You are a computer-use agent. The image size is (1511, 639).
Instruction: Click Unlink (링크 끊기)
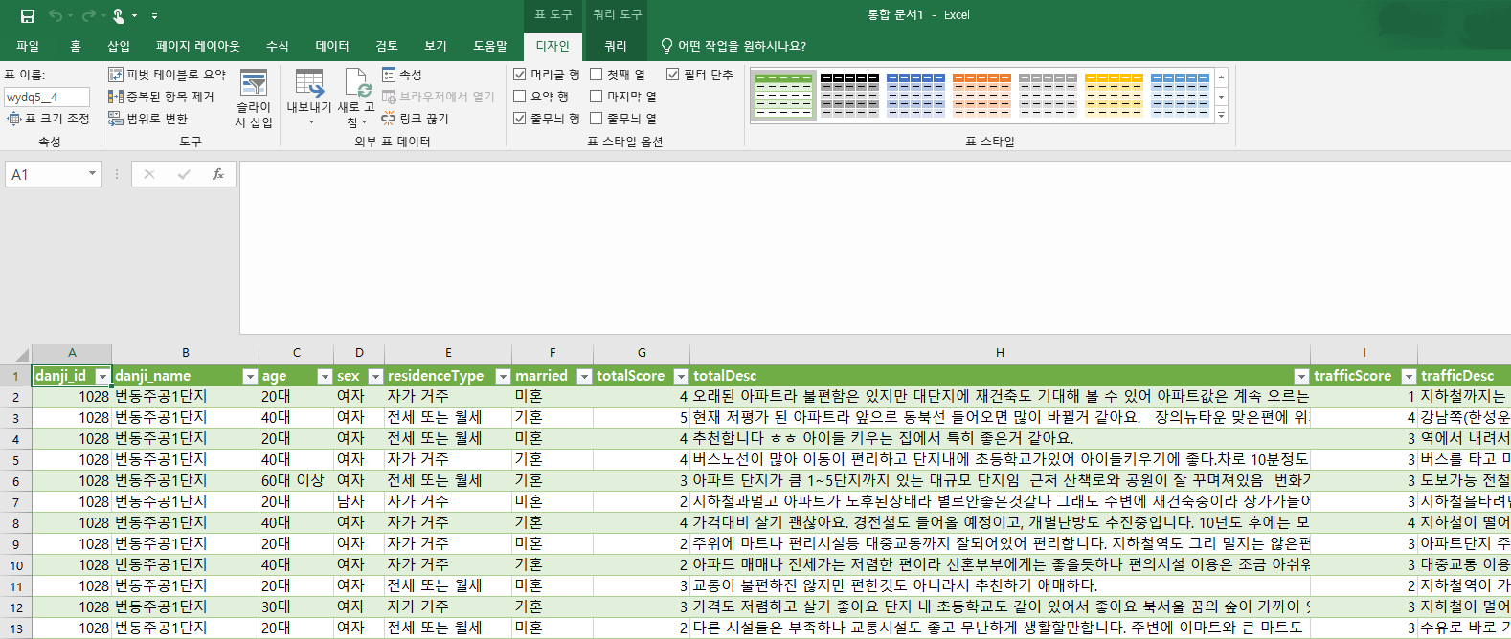tap(415, 119)
